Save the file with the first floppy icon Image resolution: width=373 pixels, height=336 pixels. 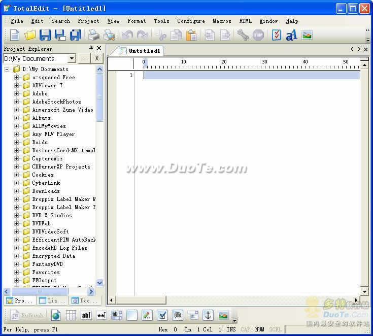(45, 35)
